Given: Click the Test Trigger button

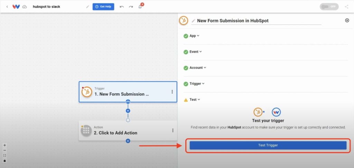Looking at the screenshot, I should pyautogui.click(x=268, y=145).
